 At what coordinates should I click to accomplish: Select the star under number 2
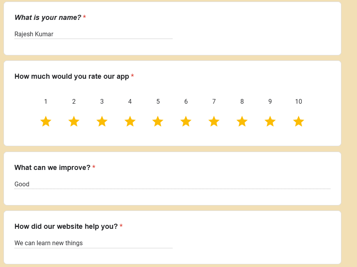(x=74, y=122)
